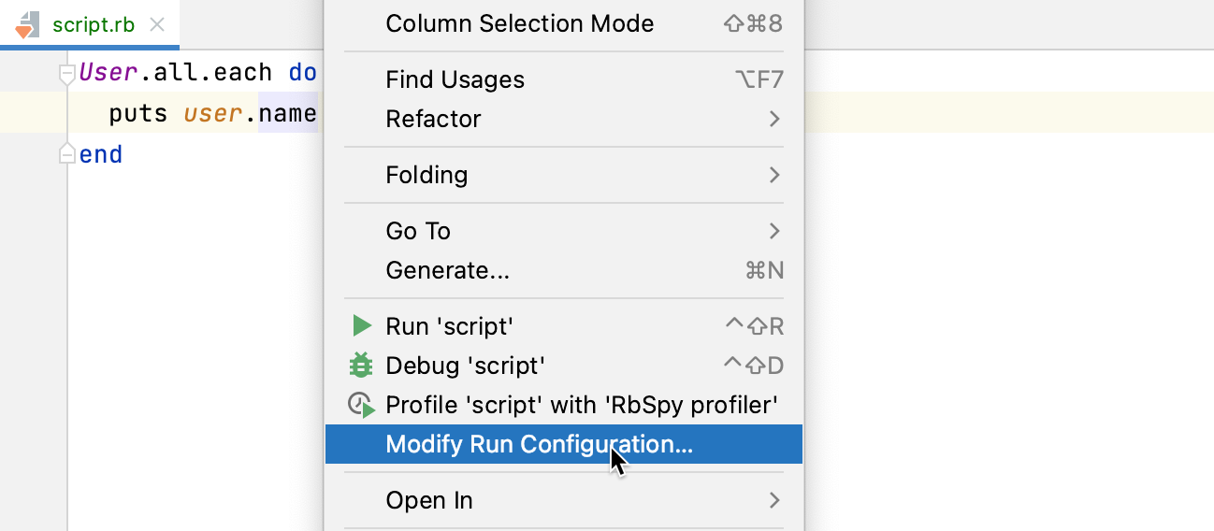
Task: Click the RbSpy profiler clock icon
Action: [361, 405]
